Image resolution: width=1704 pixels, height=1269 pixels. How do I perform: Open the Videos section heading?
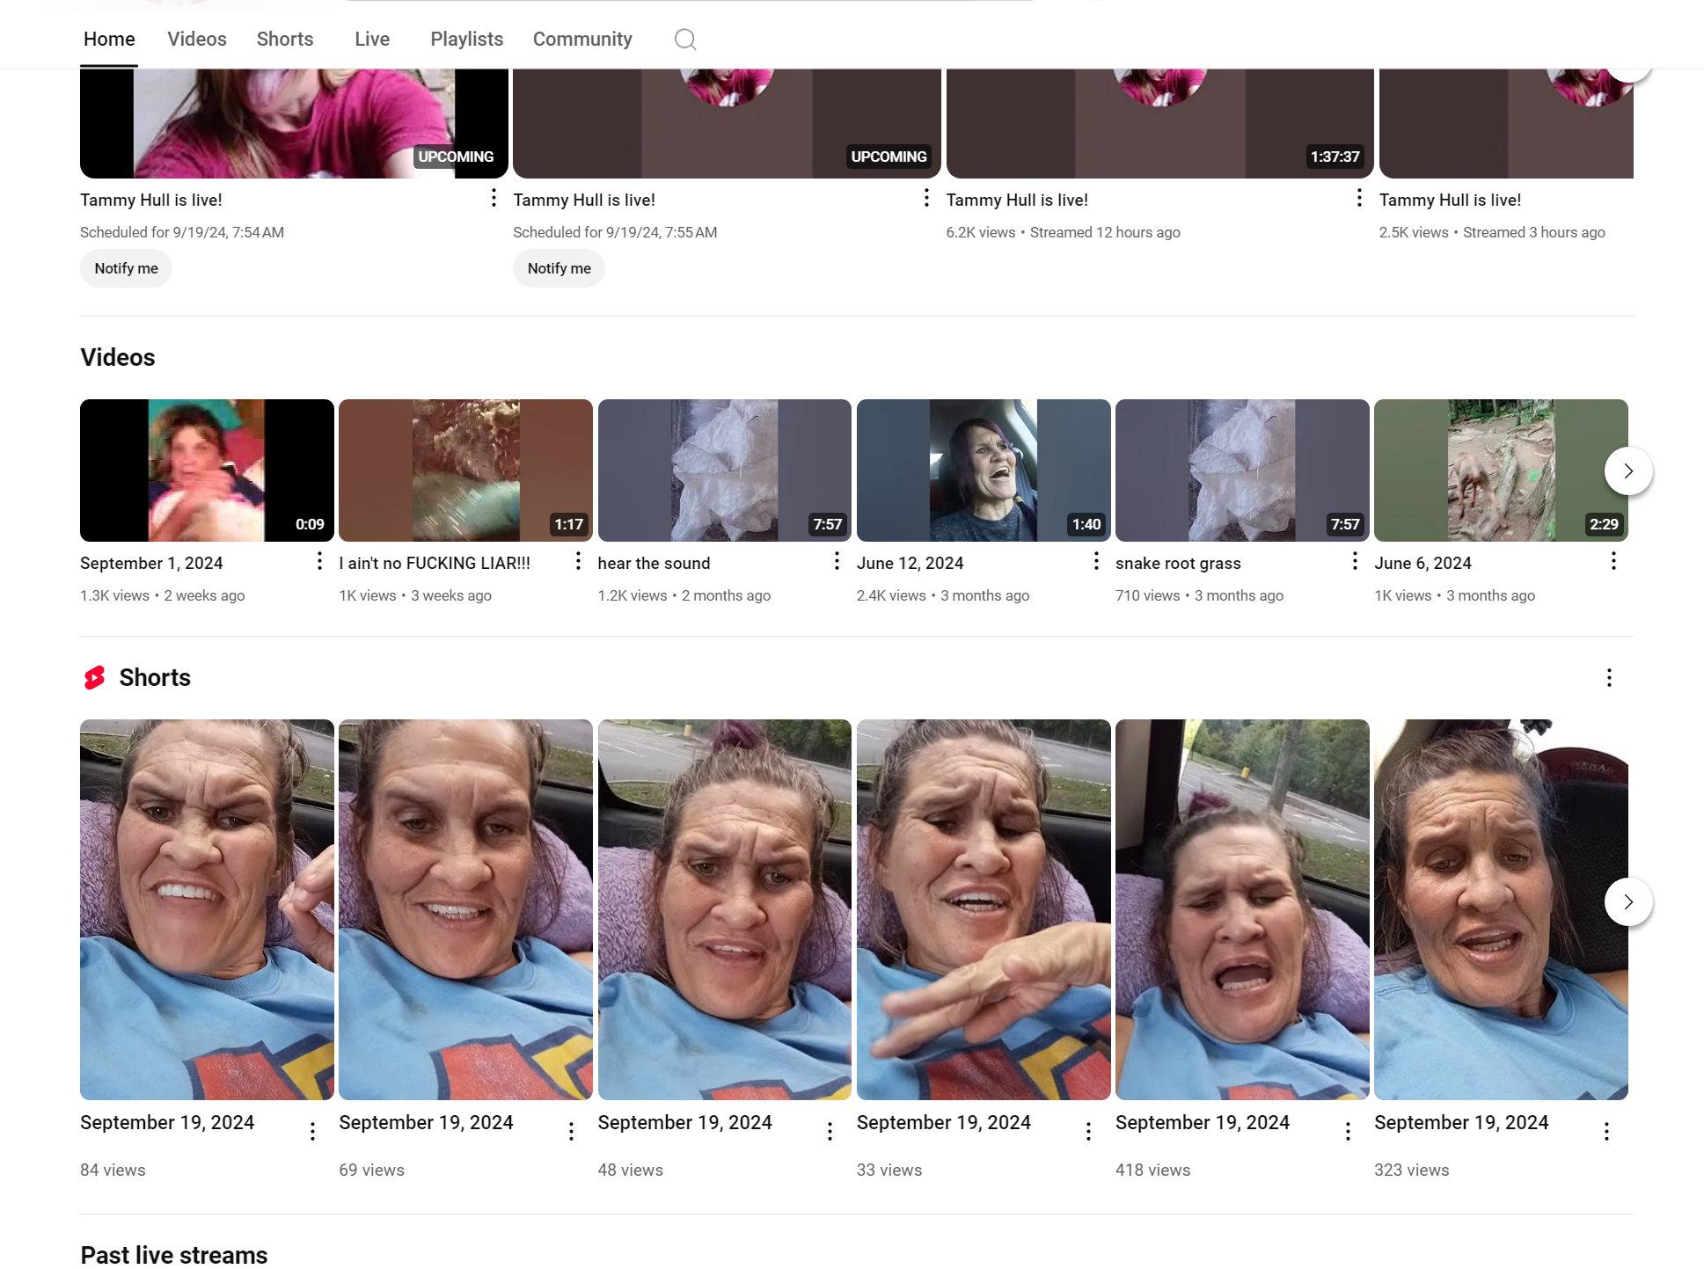pos(118,358)
